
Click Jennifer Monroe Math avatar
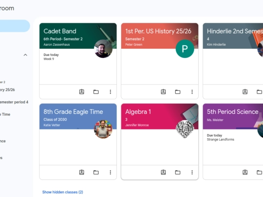click(x=185, y=129)
